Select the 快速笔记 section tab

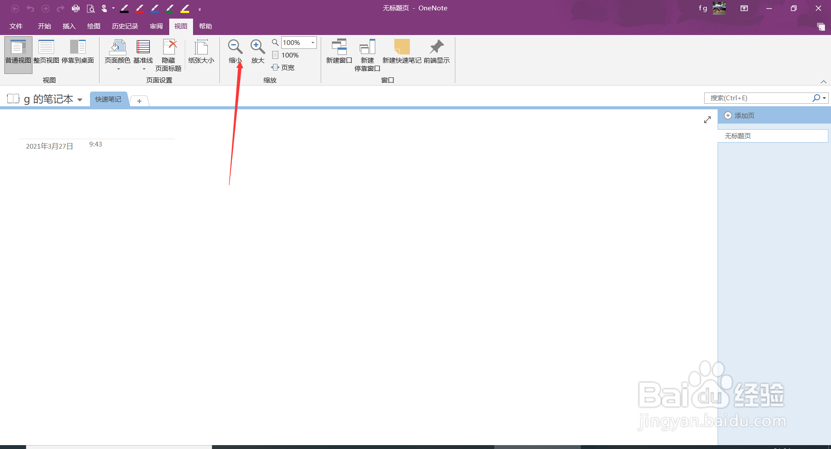[x=108, y=99]
